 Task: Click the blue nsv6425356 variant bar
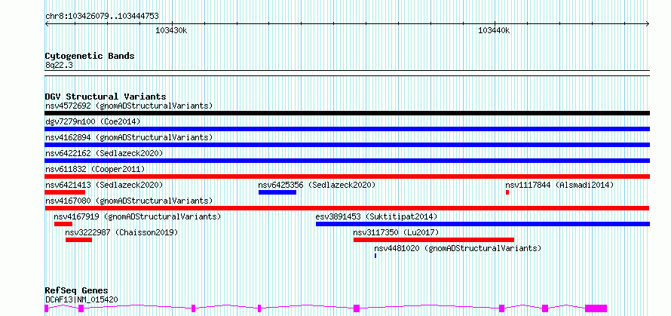click(x=277, y=192)
